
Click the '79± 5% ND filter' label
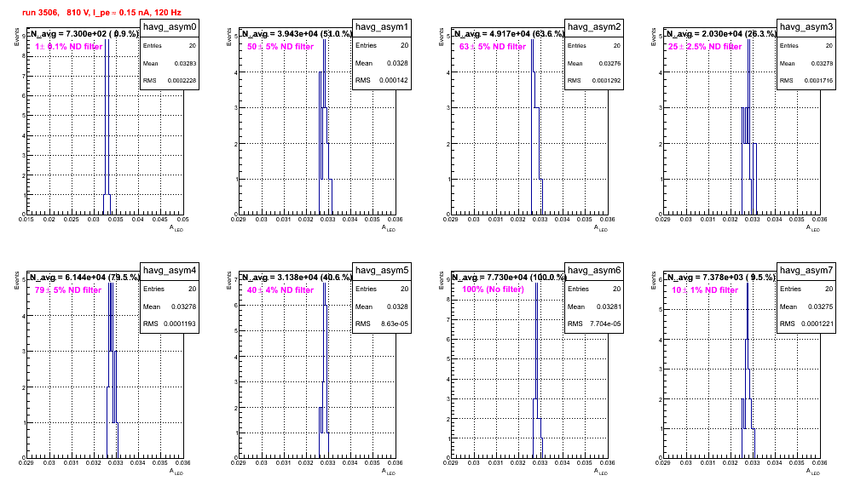[68, 290]
